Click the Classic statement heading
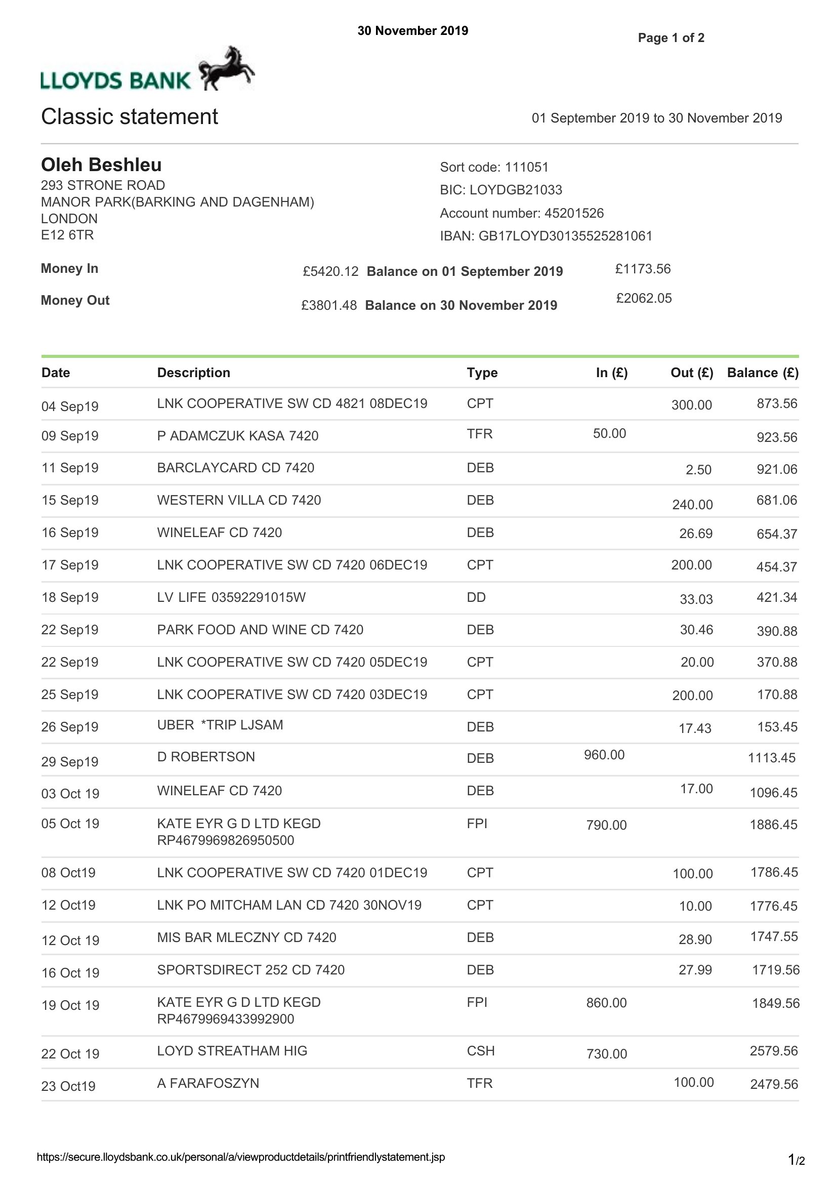The image size is (837, 1184). pyautogui.click(x=130, y=117)
